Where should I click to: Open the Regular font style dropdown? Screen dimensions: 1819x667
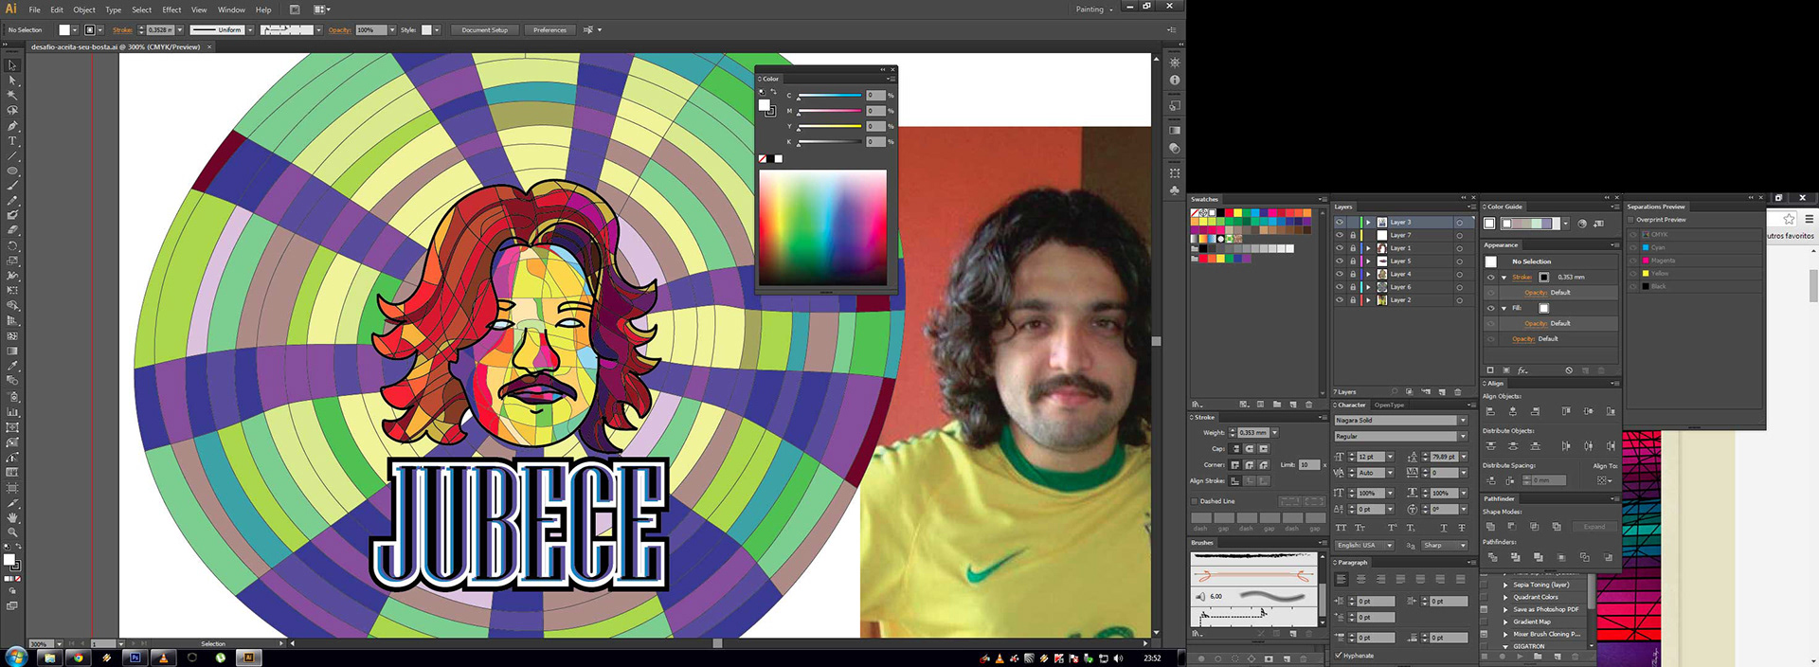point(1463,437)
